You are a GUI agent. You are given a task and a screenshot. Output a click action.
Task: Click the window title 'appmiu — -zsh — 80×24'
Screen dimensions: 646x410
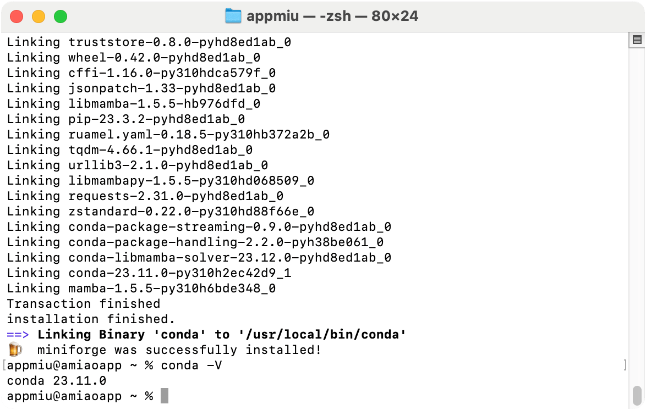point(332,16)
